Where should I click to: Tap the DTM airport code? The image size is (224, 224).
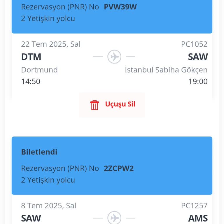(31, 57)
